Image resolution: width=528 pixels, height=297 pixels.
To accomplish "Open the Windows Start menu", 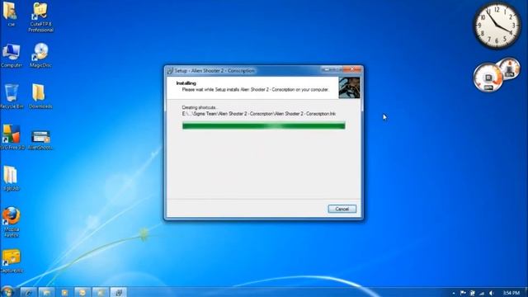I will pyautogui.click(x=7, y=291).
